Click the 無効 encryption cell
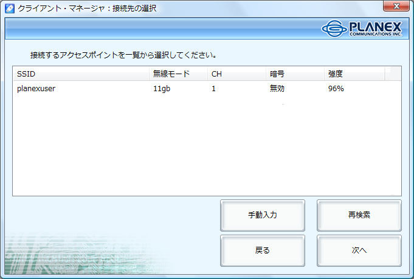The width and height of the screenshot is (414, 279). 277,88
